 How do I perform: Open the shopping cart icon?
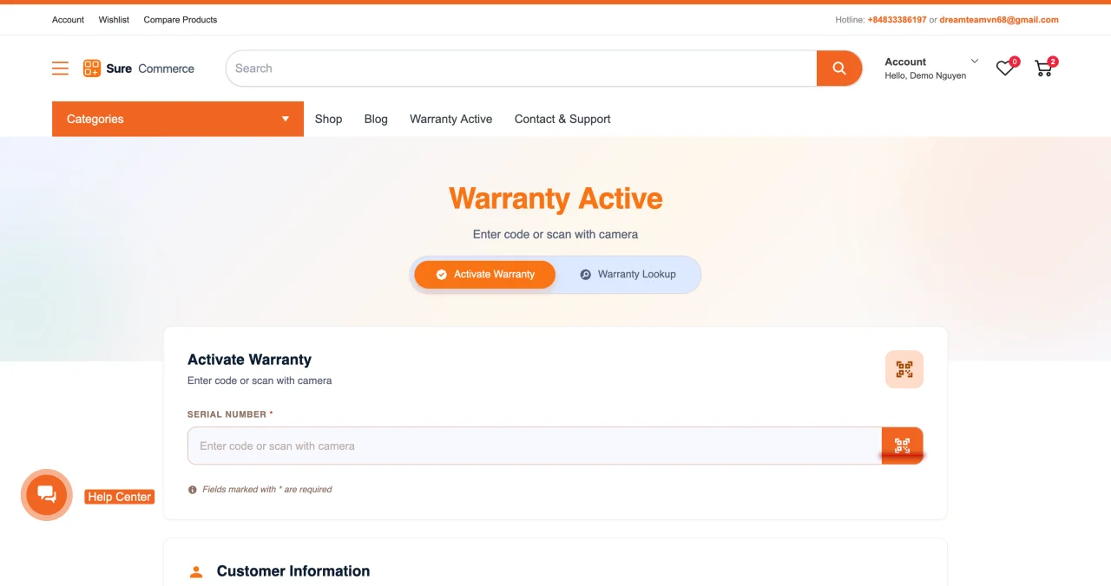[1044, 68]
